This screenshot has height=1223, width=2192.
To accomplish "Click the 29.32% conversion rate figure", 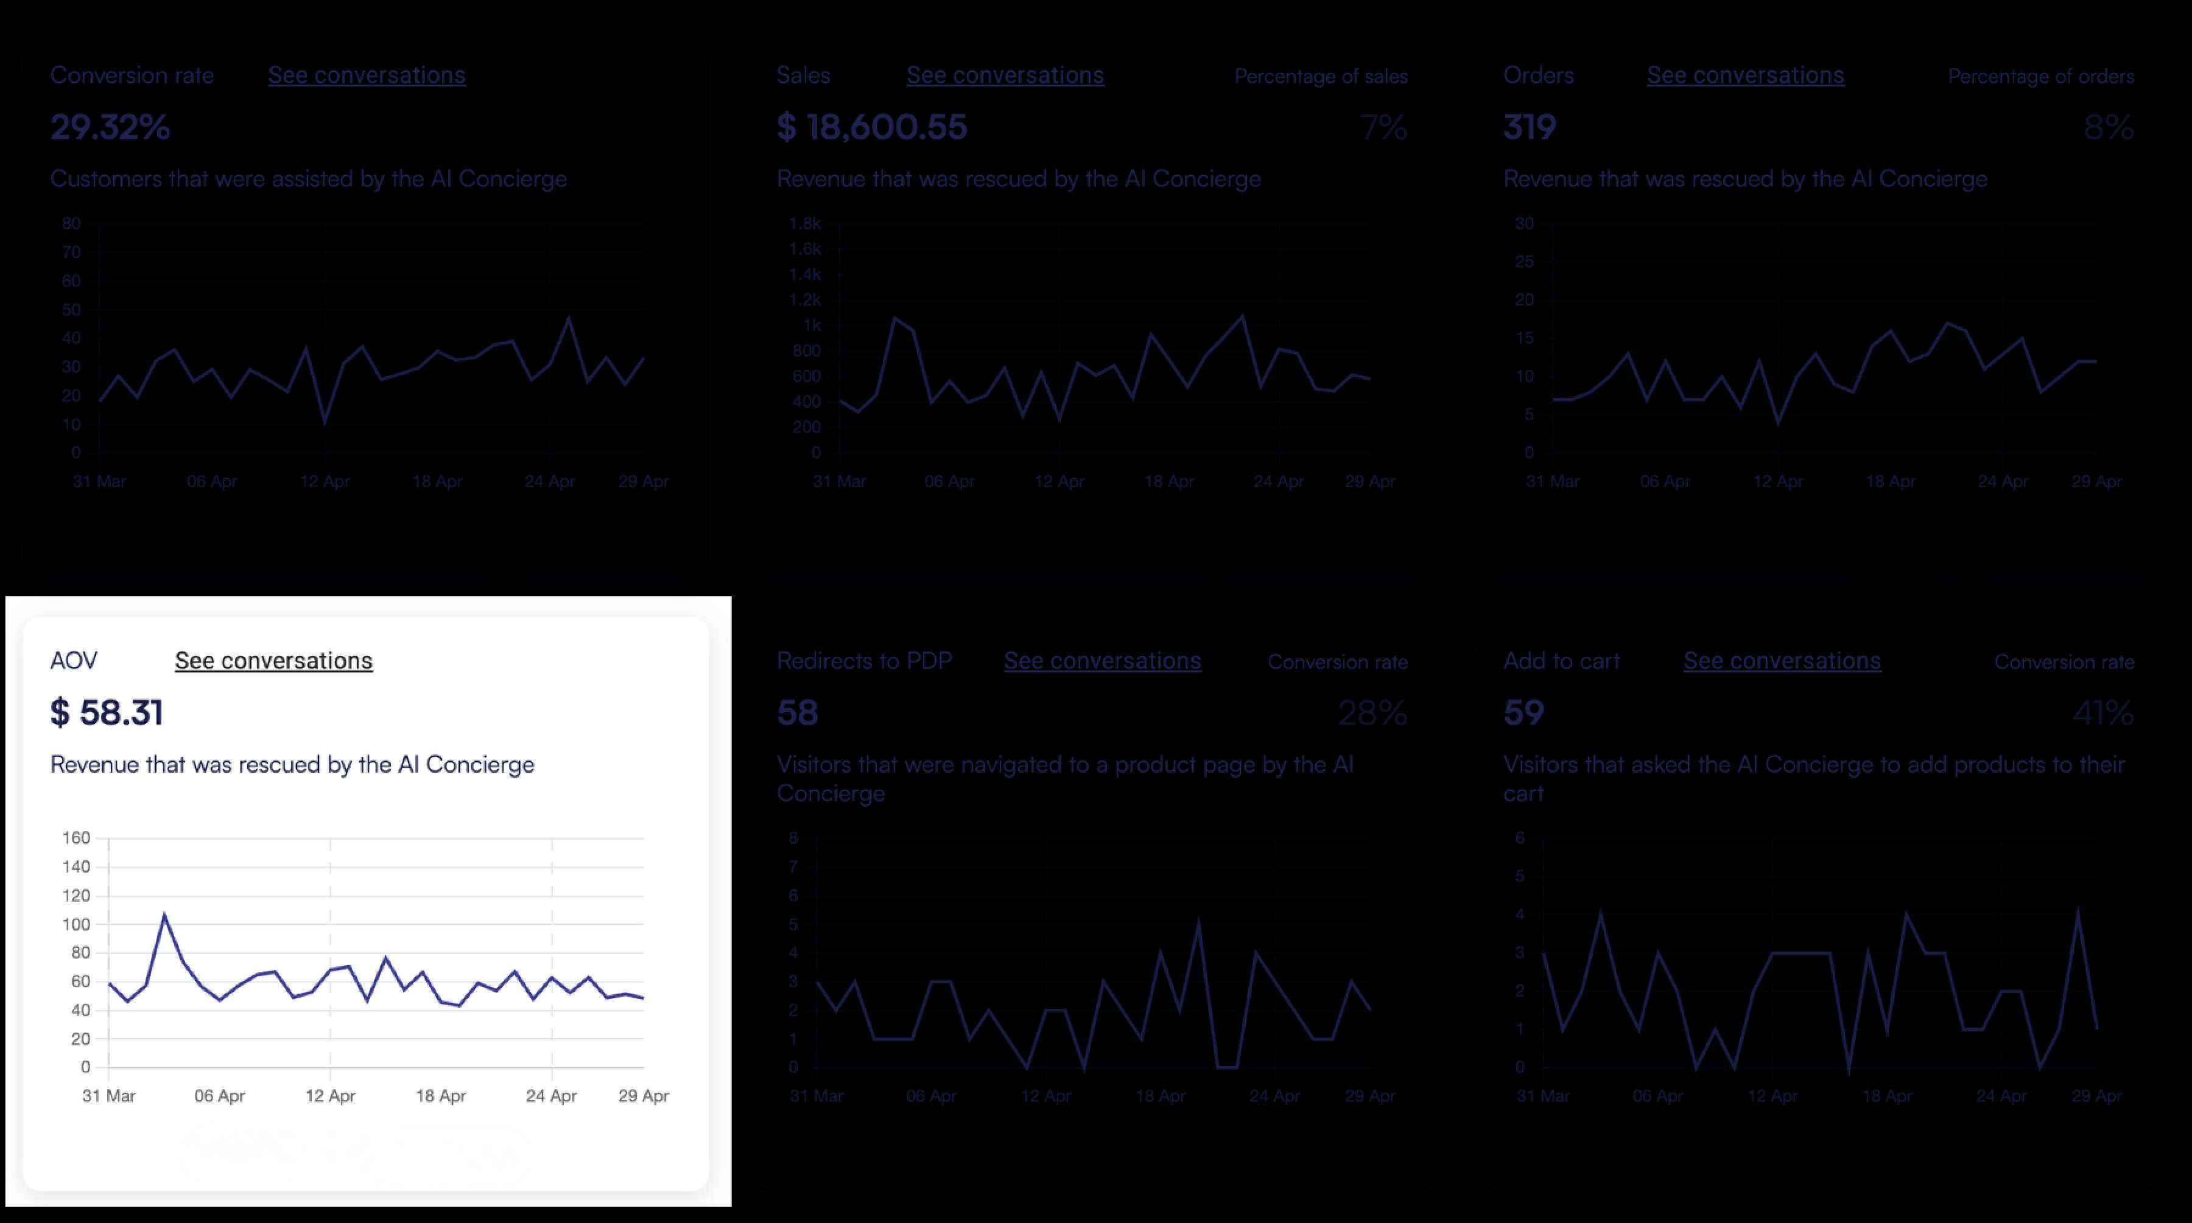I will click(110, 128).
